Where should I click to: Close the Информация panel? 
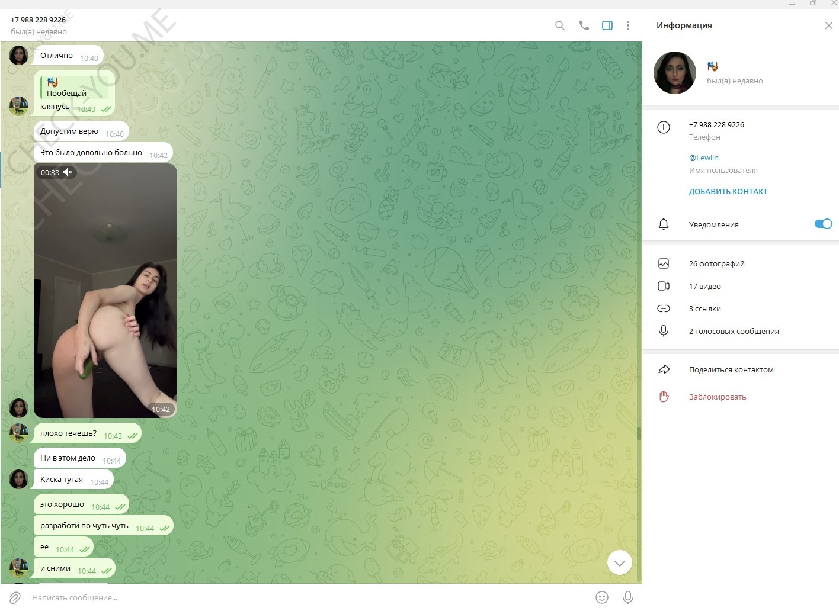pos(828,25)
